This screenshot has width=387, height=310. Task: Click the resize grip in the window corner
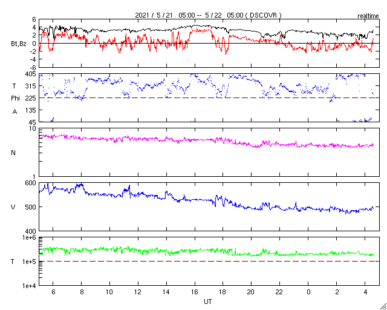point(383,306)
